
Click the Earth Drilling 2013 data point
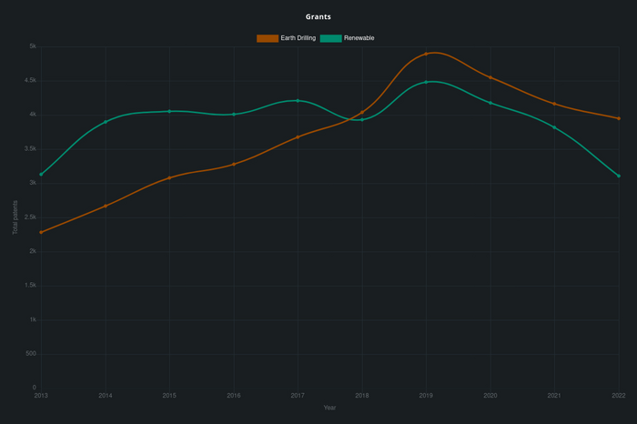coord(41,232)
